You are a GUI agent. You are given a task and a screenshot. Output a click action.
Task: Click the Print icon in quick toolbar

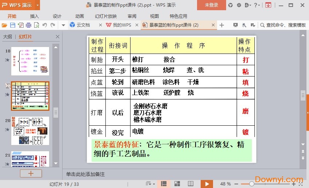(28, 25)
